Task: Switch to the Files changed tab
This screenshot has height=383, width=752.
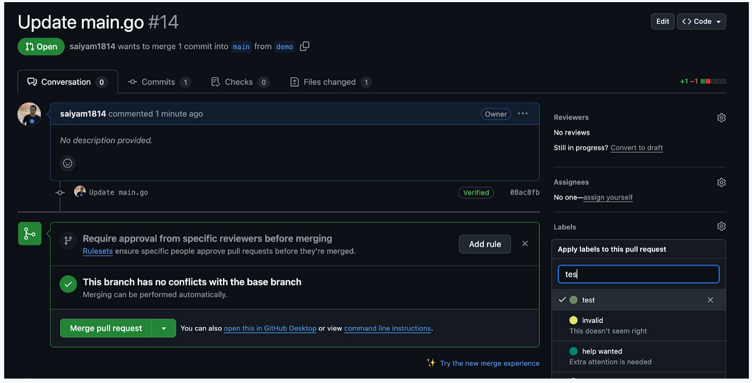Action: click(x=330, y=82)
